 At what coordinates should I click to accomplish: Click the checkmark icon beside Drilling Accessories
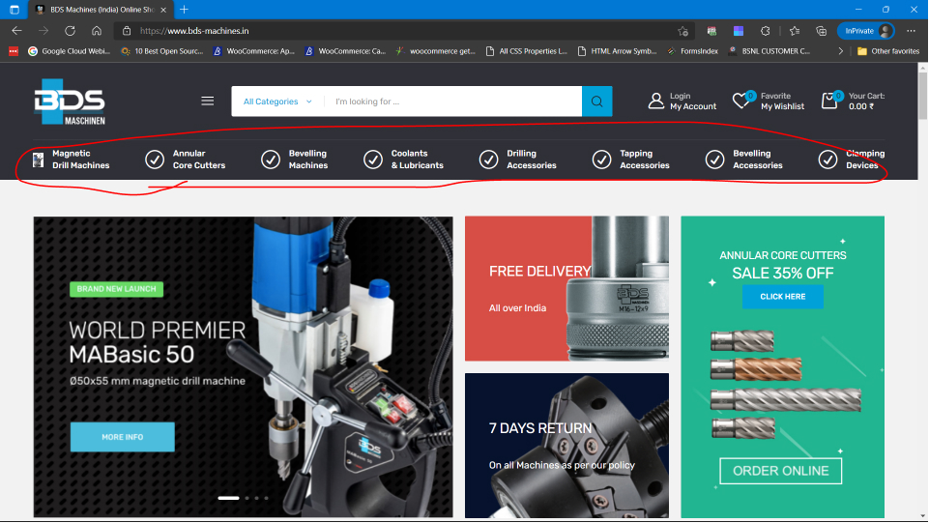pos(488,160)
